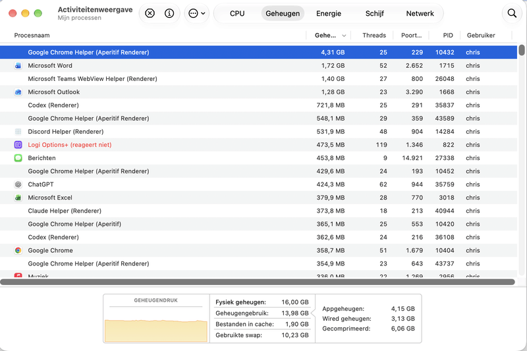Click the Appgeheugen 4,15 GB entry
Viewport: 527px width, 351px height.
pyautogui.click(x=368, y=309)
